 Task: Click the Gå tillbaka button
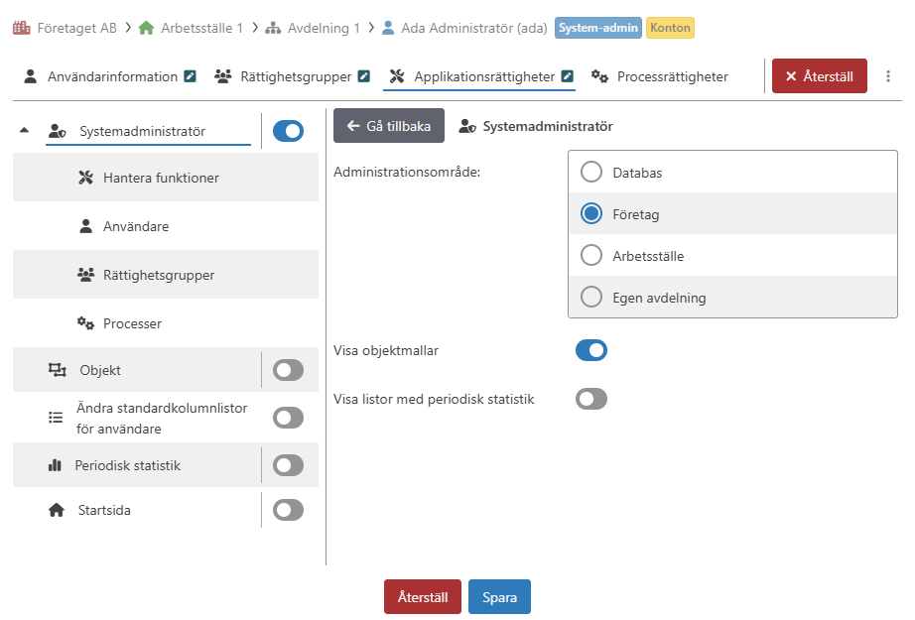[x=389, y=125]
